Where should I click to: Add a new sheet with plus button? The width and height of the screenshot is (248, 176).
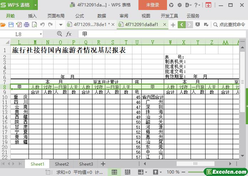point(103,164)
